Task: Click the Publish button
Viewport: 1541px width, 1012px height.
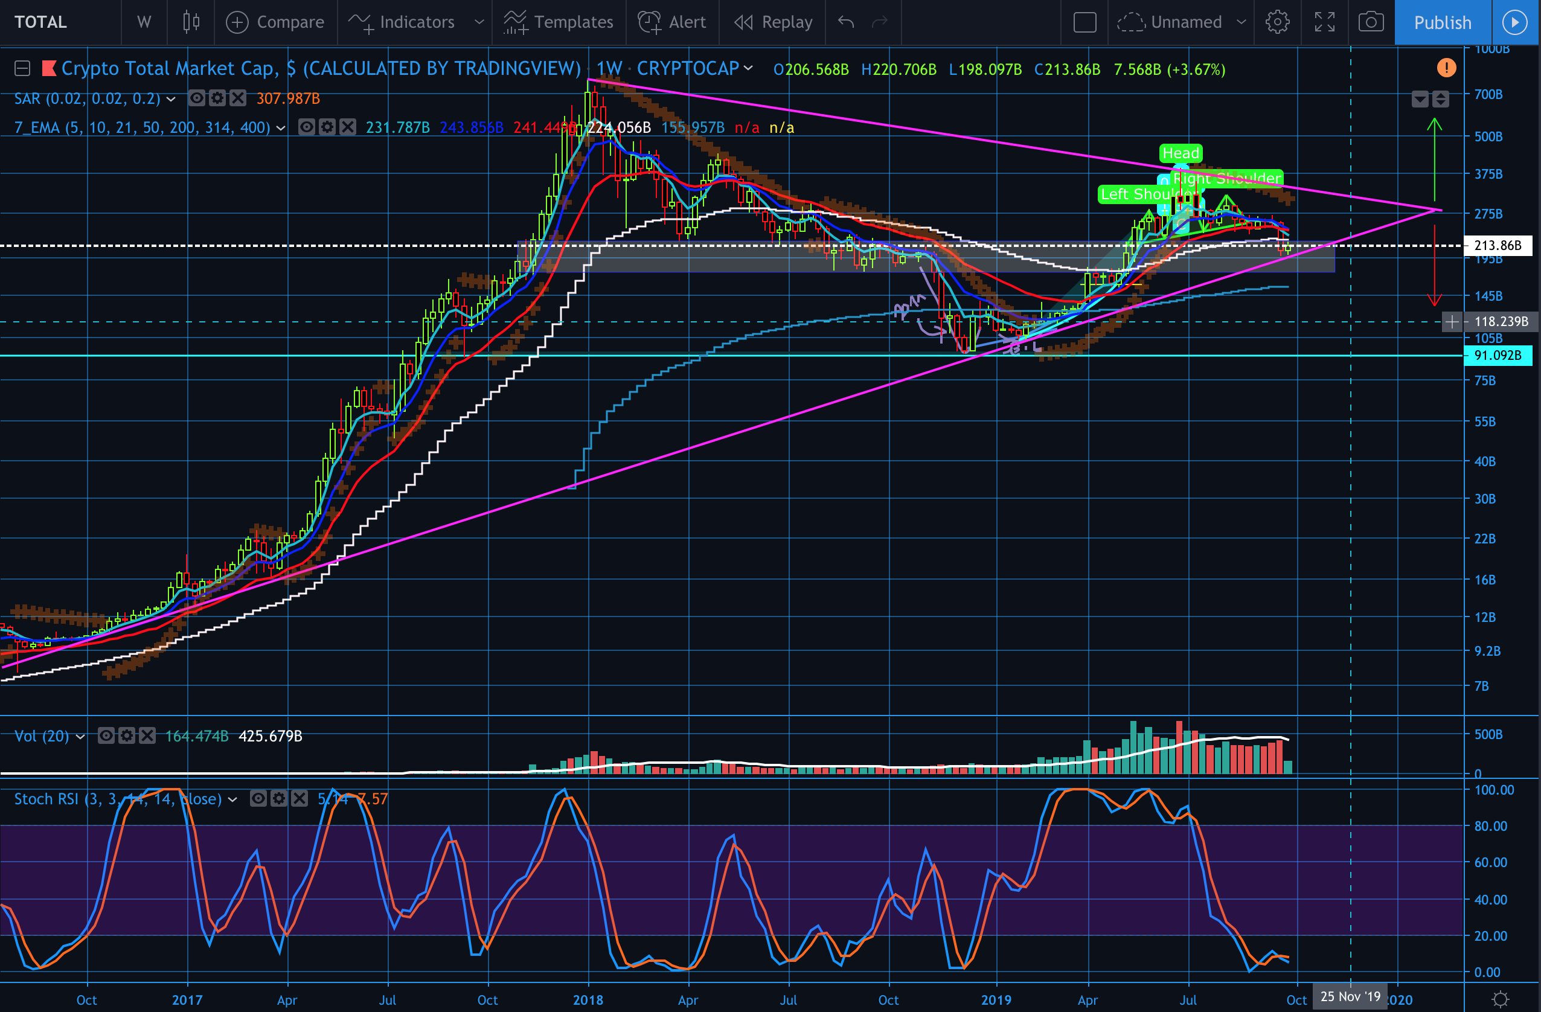Action: 1442,22
